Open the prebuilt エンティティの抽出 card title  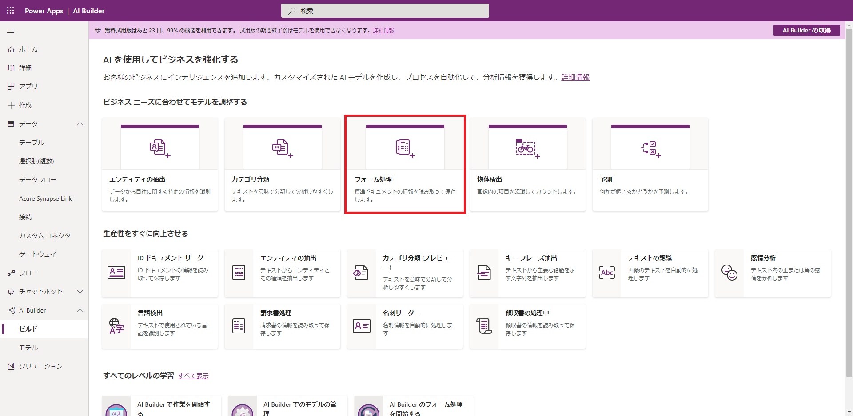pos(288,258)
